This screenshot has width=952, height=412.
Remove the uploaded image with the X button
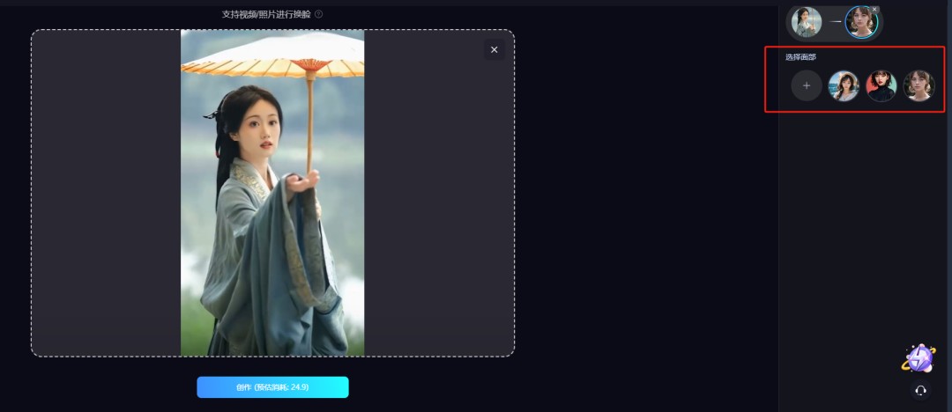pyautogui.click(x=494, y=50)
